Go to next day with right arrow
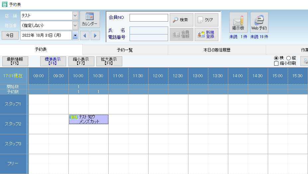This screenshot has height=174, width=308. (95, 35)
